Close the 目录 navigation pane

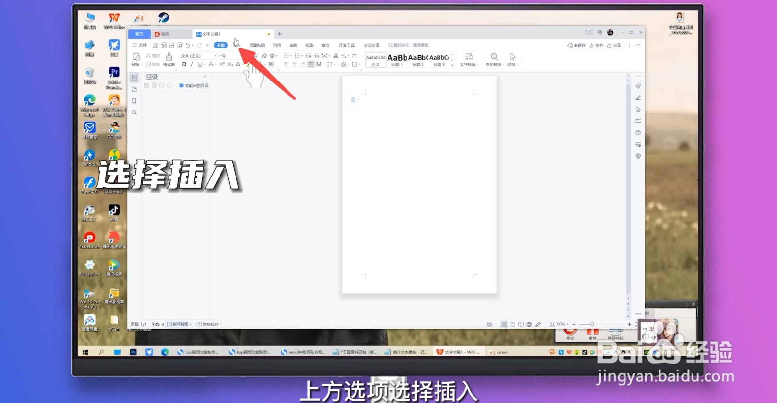coord(205,77)
